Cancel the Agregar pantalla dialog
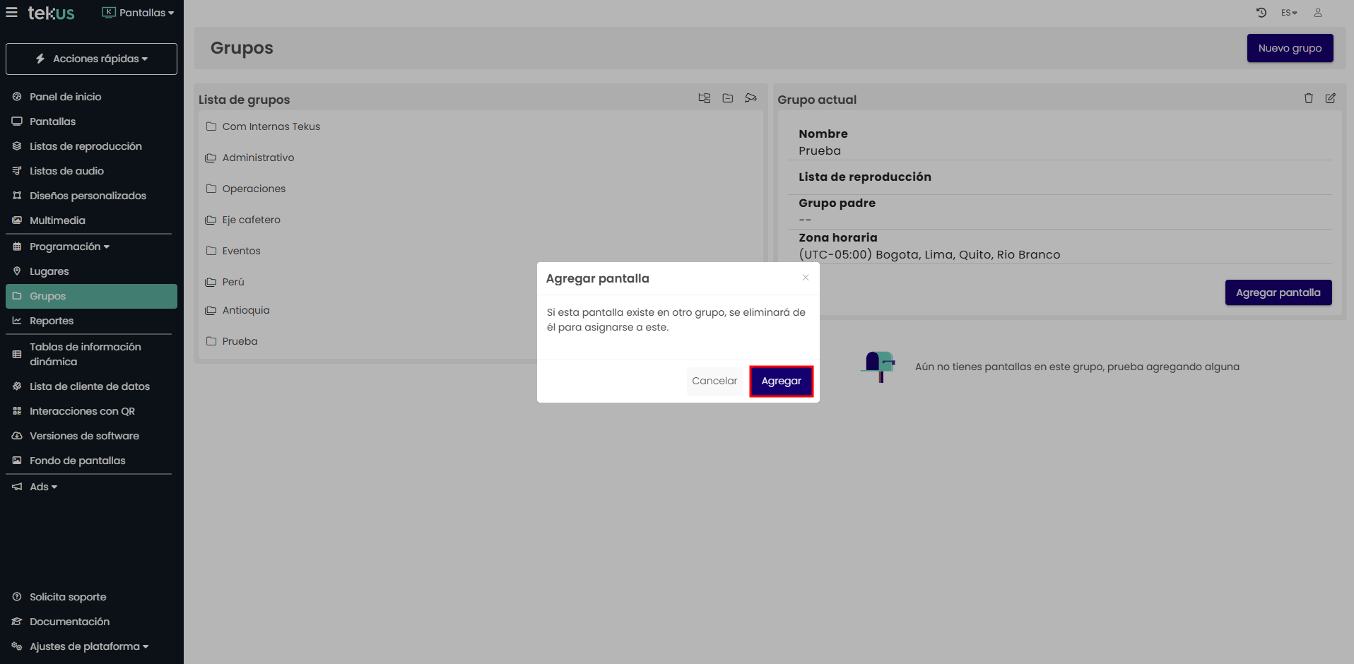 click(714, 381)
